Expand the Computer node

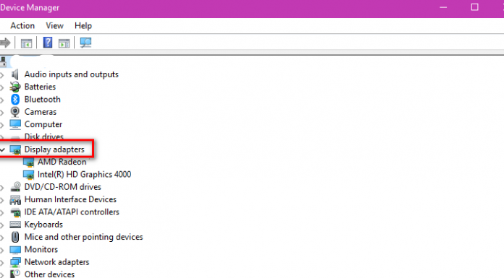tap(2, 125)
